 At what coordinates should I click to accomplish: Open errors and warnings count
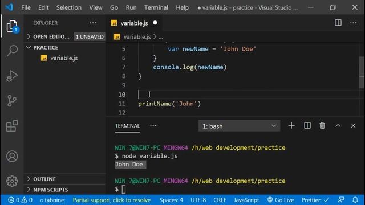(x=21, y=200)
